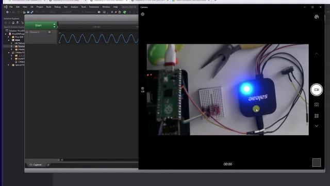Click the down chevron in the Camera mode list
This screenshot has height=186, width=330.
(316, 126)
